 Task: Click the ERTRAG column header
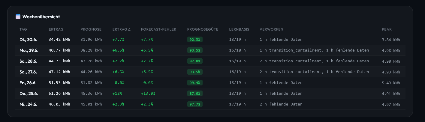[56, 29]
